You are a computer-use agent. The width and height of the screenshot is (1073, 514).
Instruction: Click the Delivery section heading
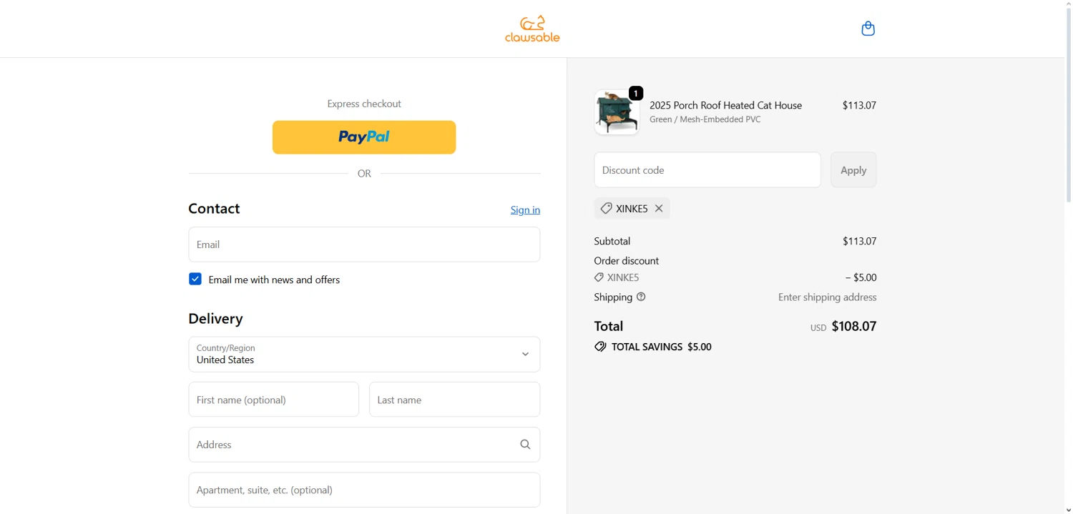[x=215, y=318]
